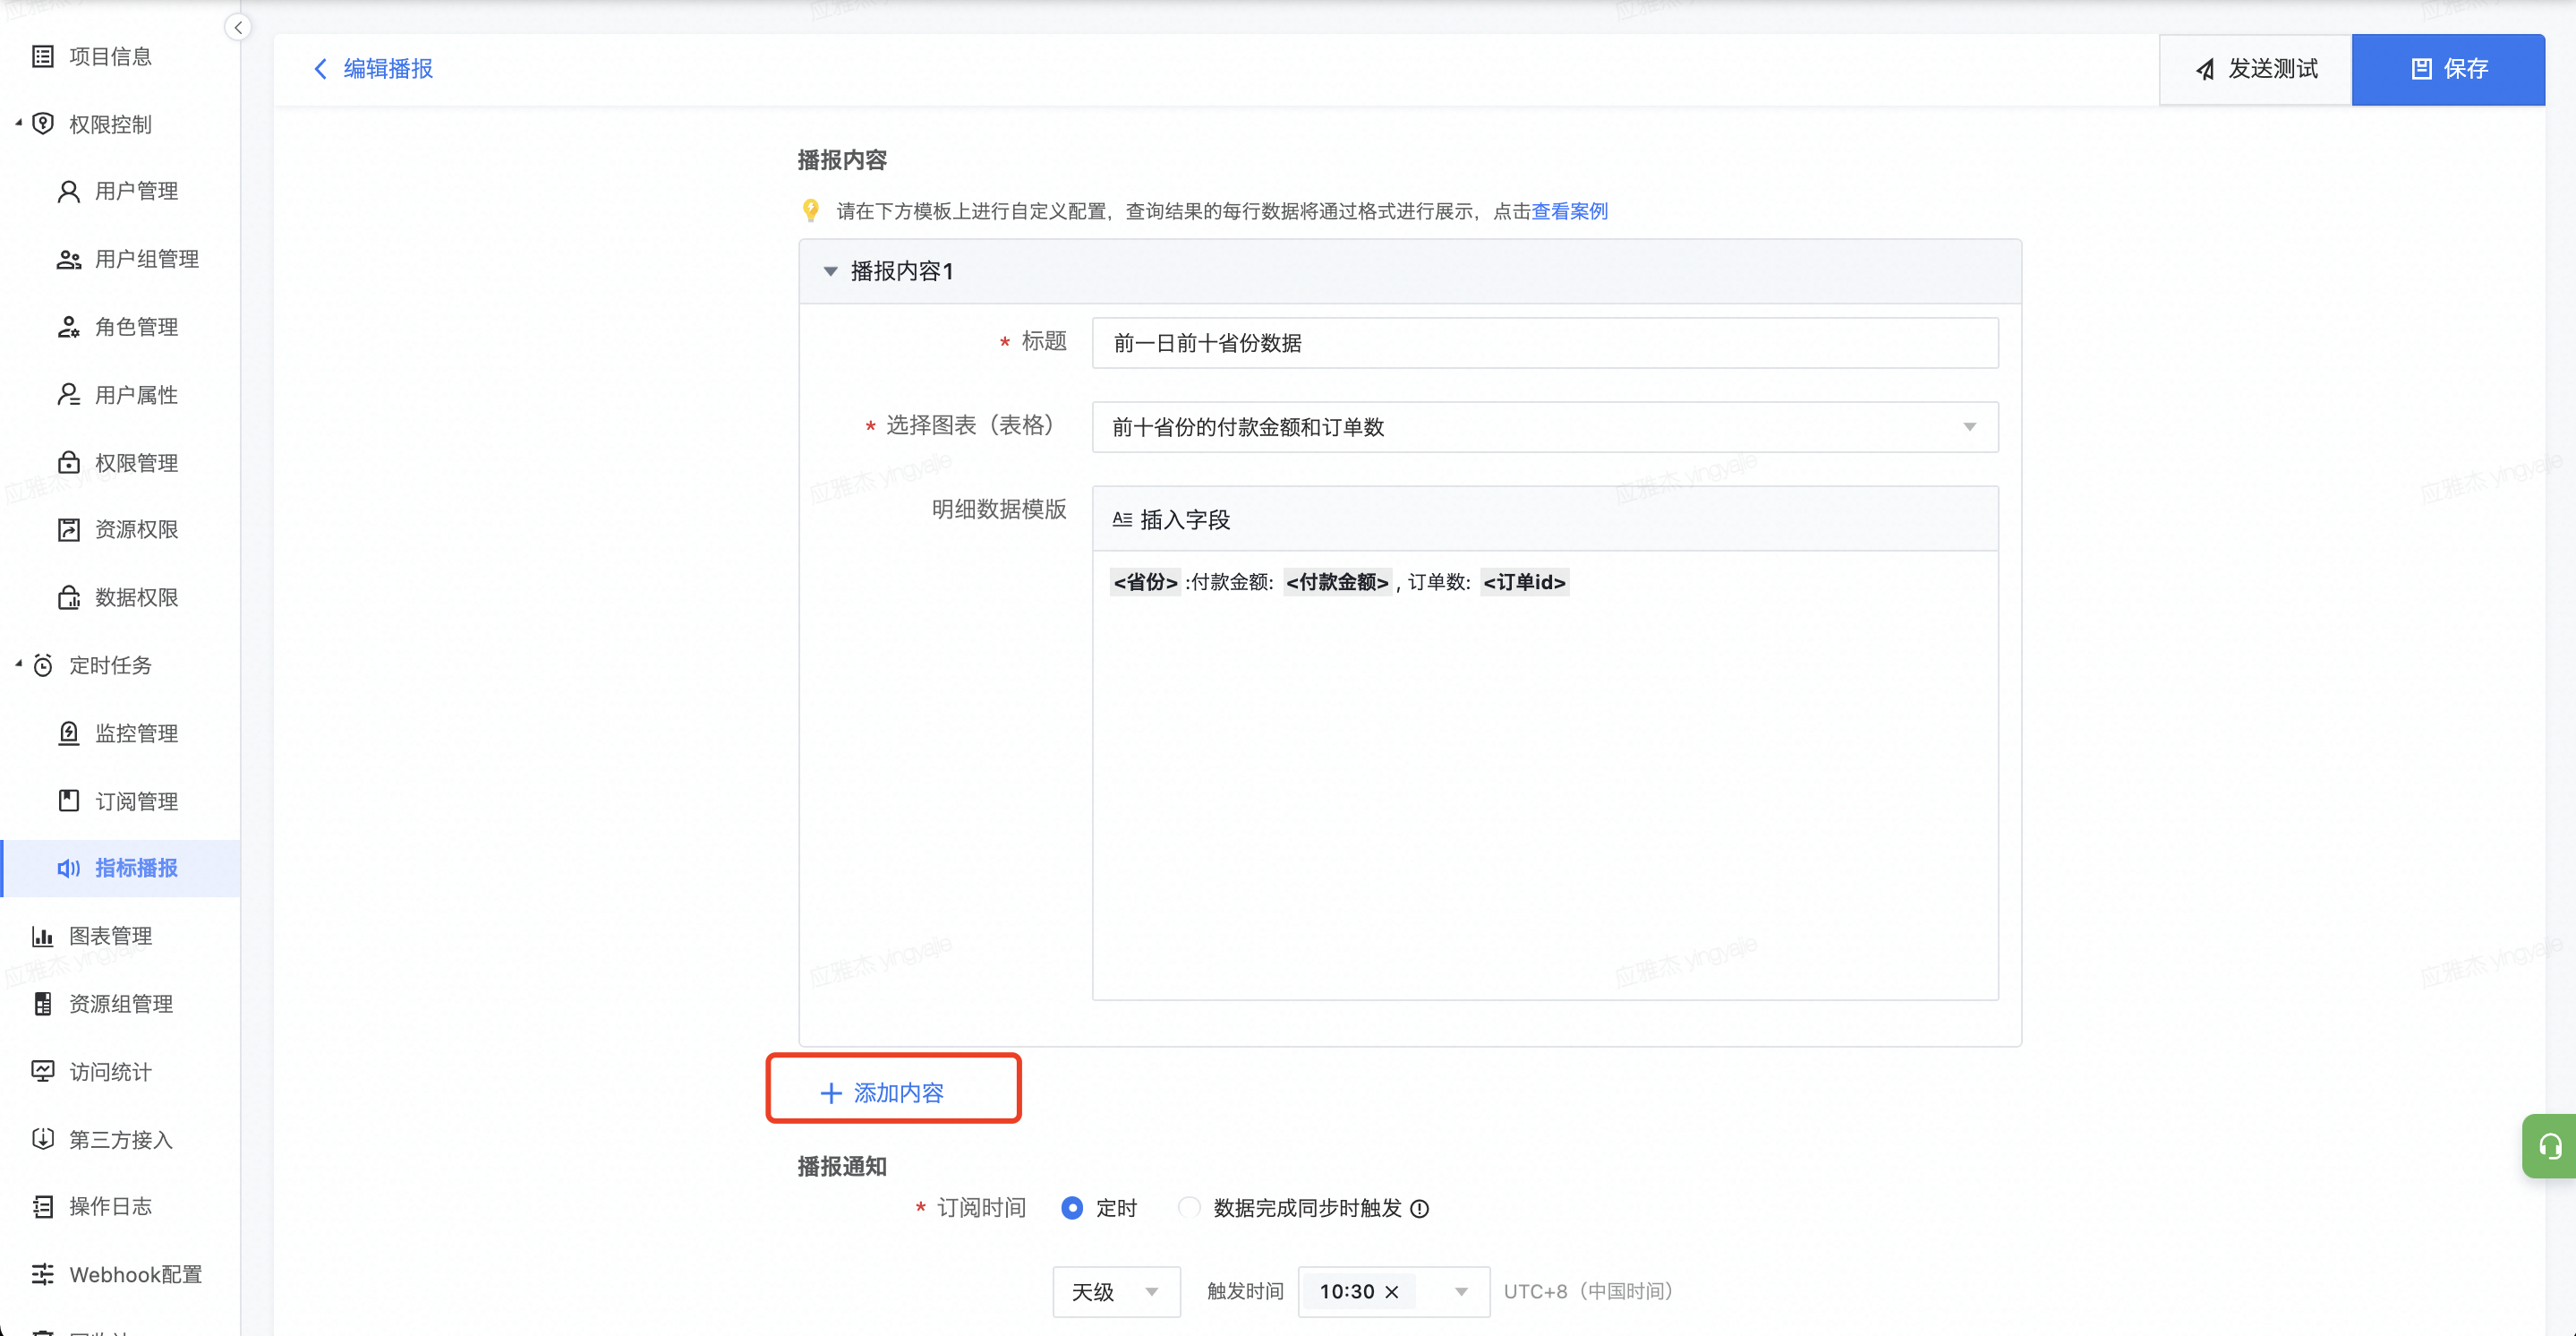Click the 资源权限 icon

tap(69, 529)
